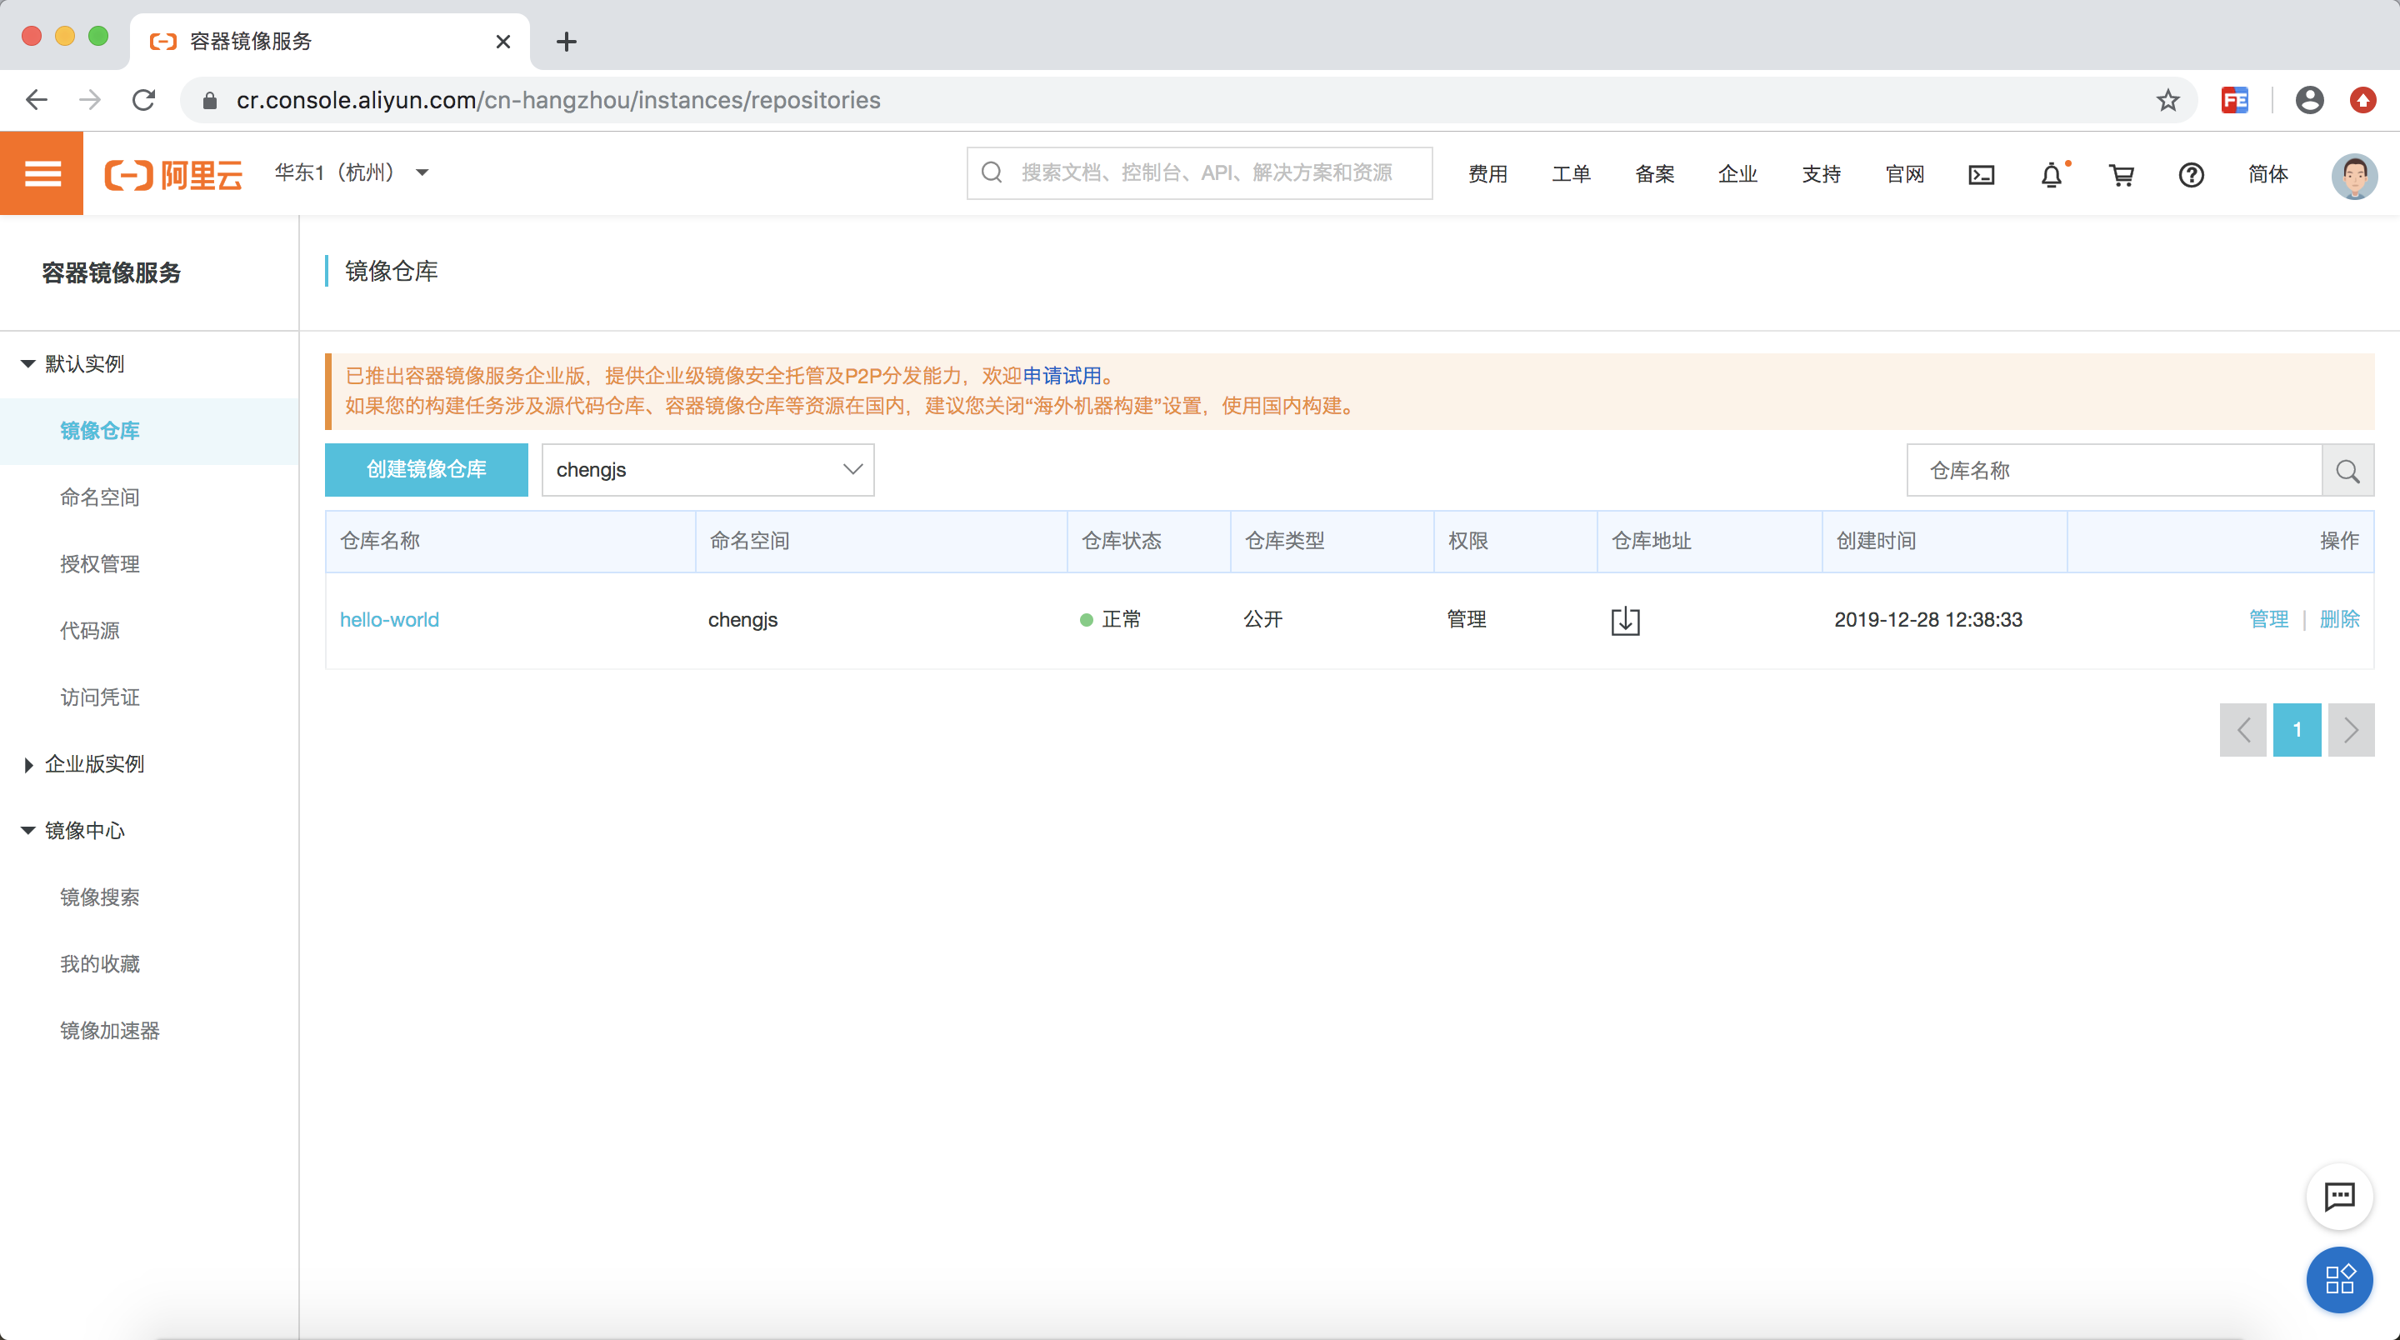Bookmark this page with the star icon

click(x=2167, y=100)
